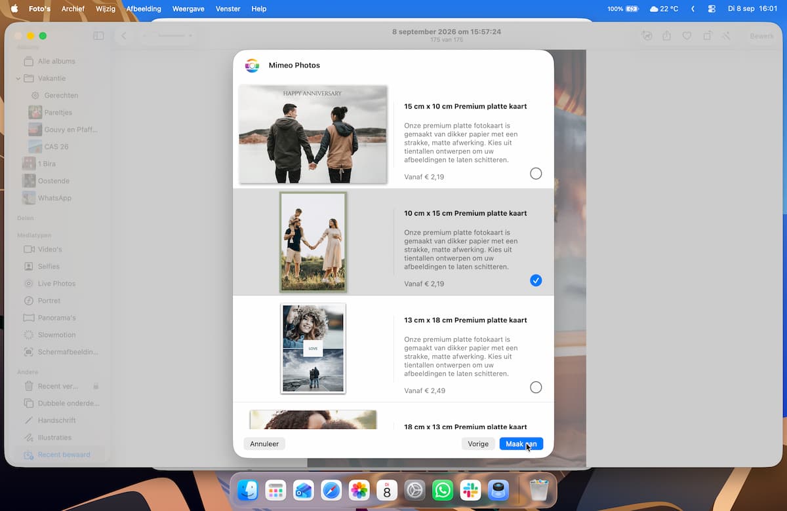Click the Mimeo Photos logo icon
The height and width of the screenshot is (511, 787).
point(252,66)
